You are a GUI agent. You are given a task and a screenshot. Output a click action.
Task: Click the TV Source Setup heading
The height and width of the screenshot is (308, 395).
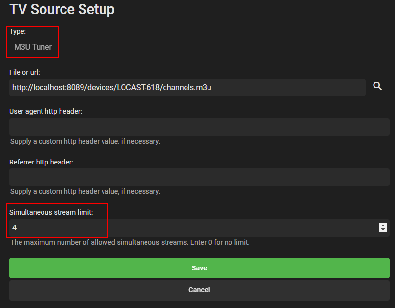[x=62, y=9]
